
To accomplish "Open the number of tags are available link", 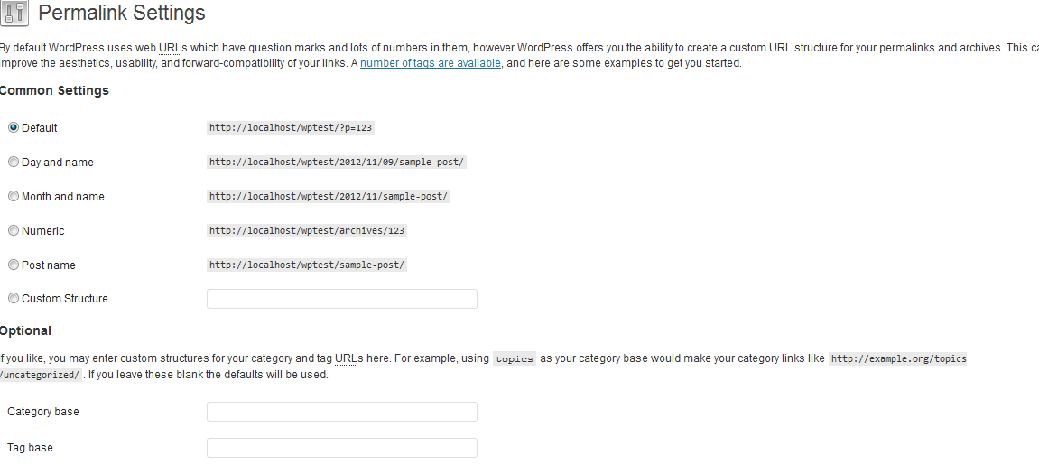I will 430,63.
